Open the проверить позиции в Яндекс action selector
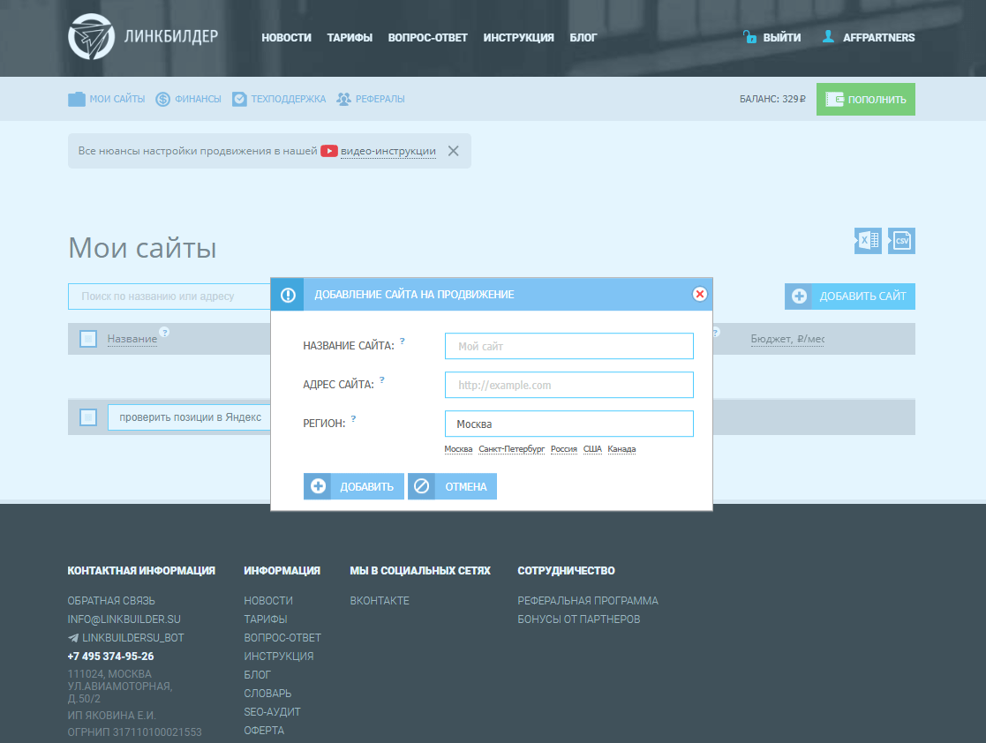This screenshot has height=743, width=986. [190, 417]
